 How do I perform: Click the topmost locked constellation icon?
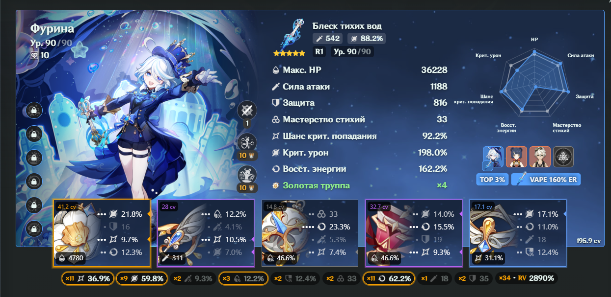pyautogui.click(x=34, y=110)
